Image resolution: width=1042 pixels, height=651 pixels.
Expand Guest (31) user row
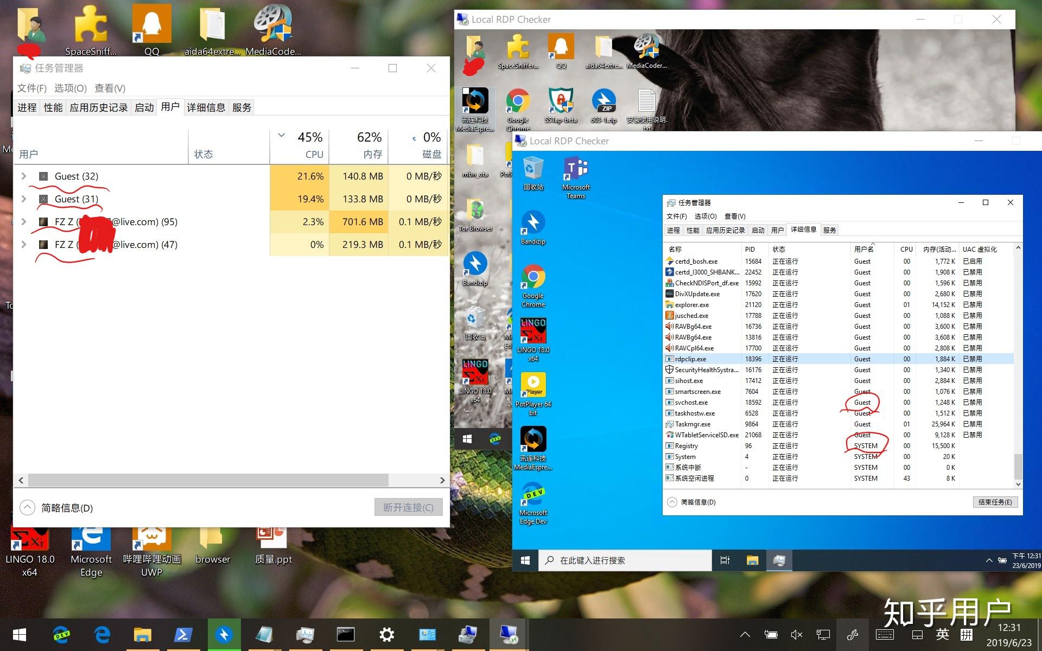pyautogui.click(x=24, y=199)
